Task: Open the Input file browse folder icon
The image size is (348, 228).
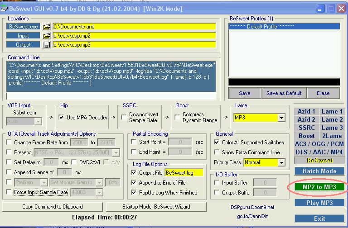Action: tap(47, 36)
